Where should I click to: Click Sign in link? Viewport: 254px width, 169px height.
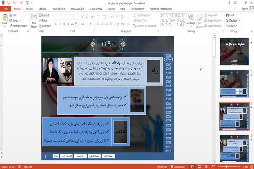point(245,9)
